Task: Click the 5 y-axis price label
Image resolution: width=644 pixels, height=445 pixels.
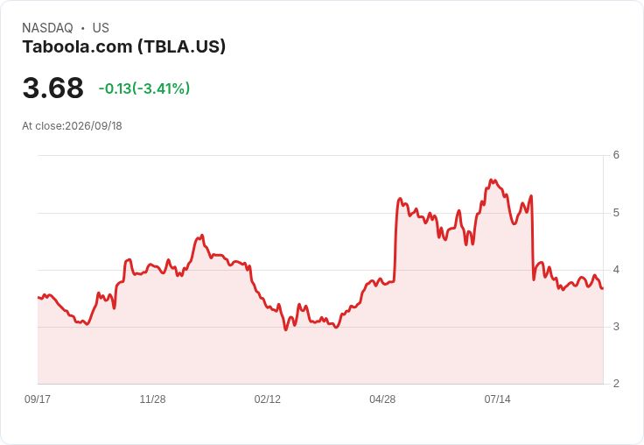Action: click(616, 213)
